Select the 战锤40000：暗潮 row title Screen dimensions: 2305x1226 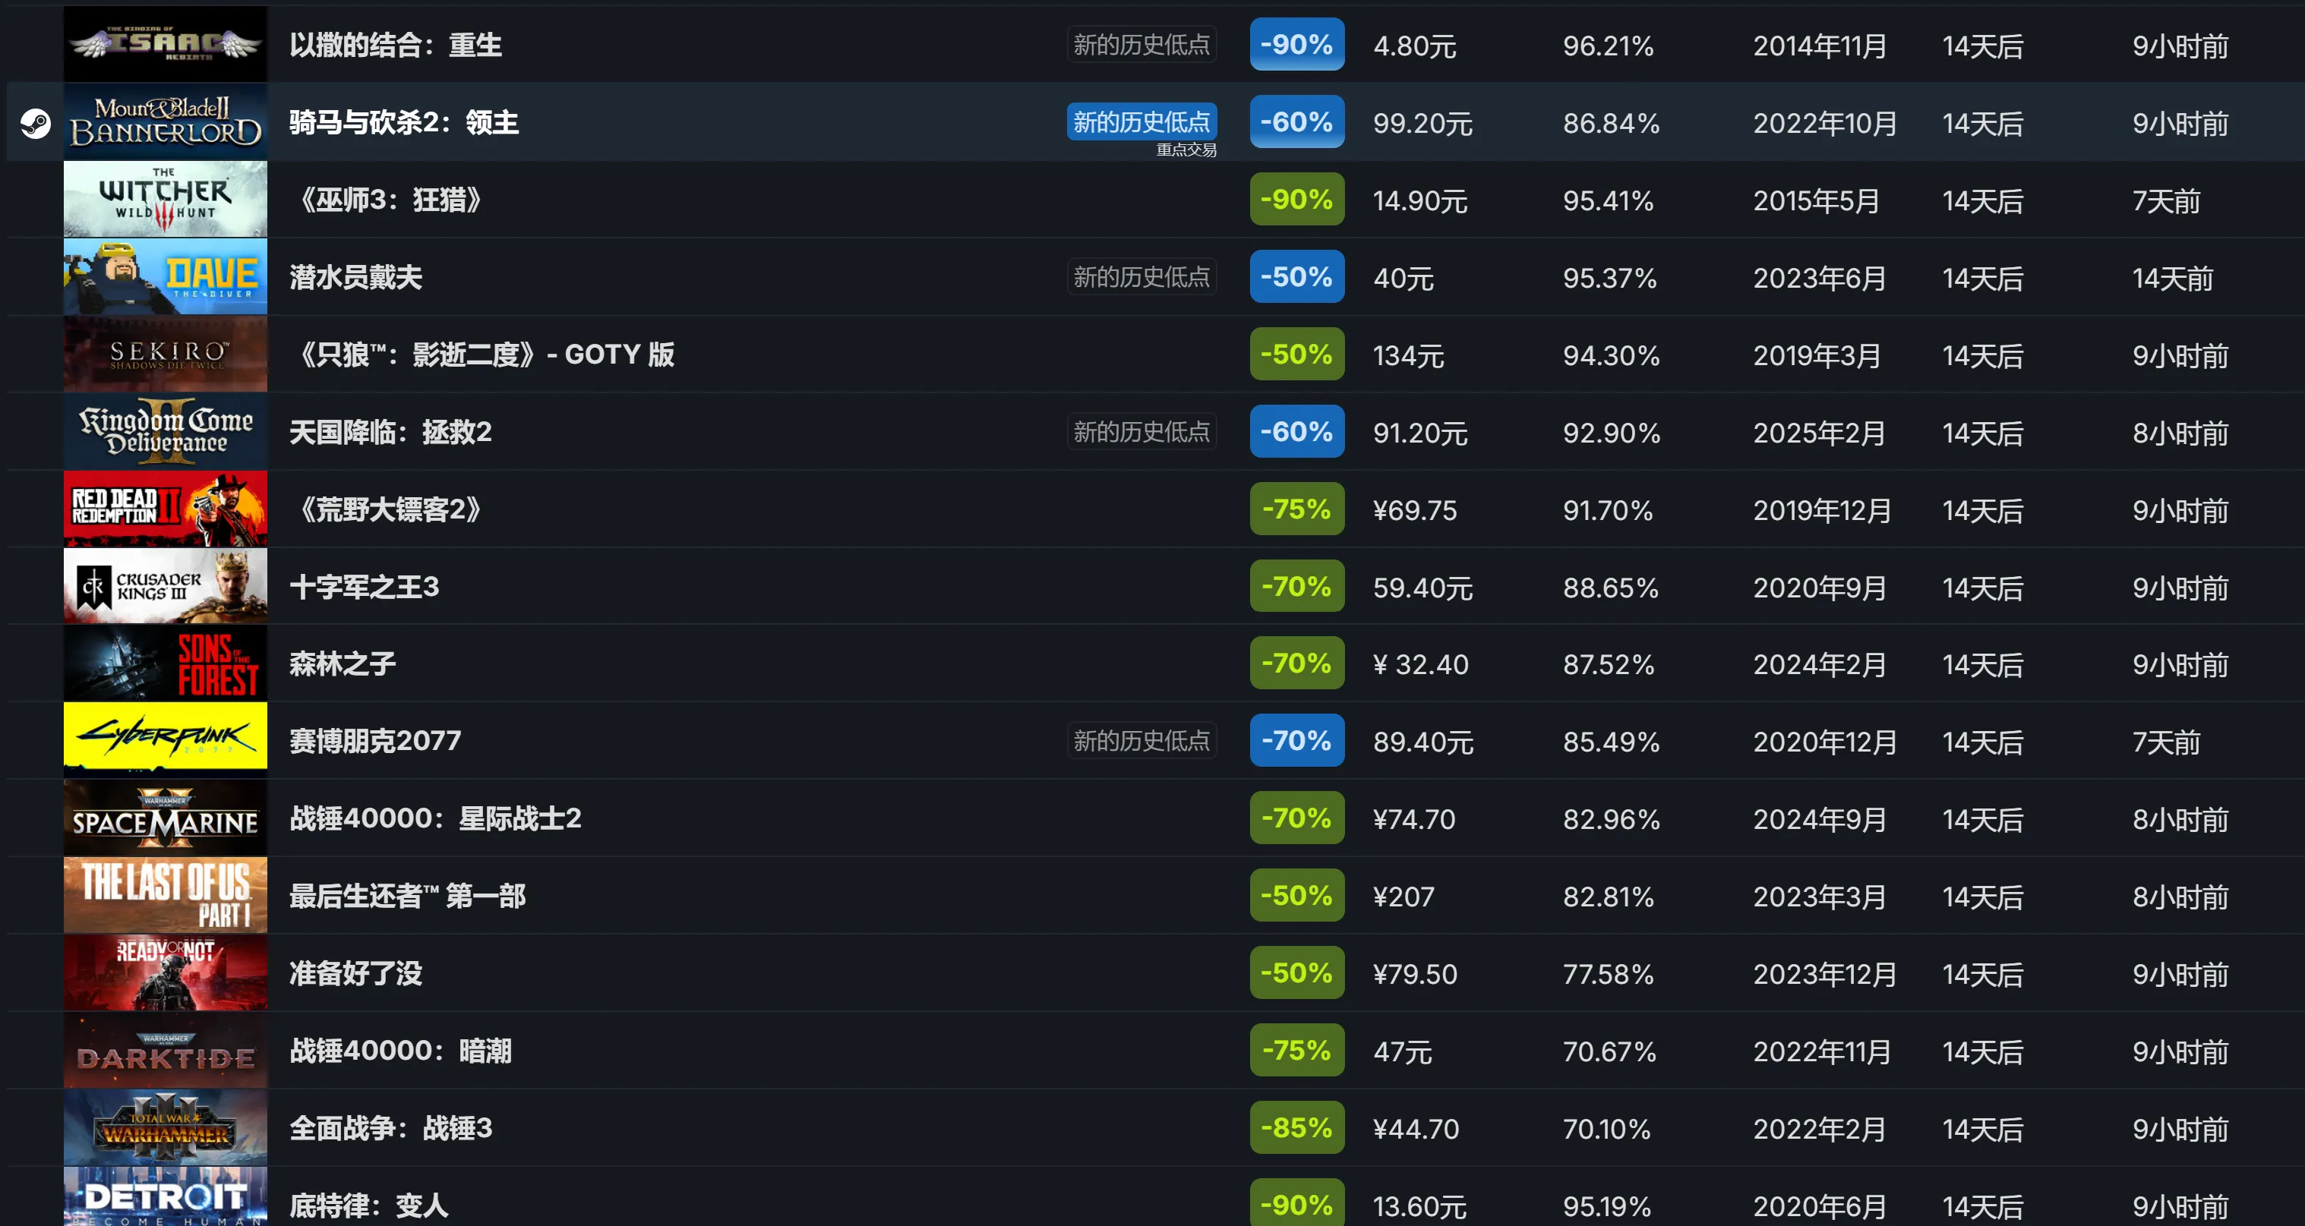[x=400, y=1051]
